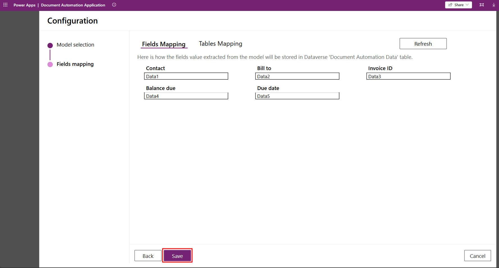This screenshot has height=268, width=499.
Task: Switch to the Tables Mapping tab
Action: (x=220, y=43)
